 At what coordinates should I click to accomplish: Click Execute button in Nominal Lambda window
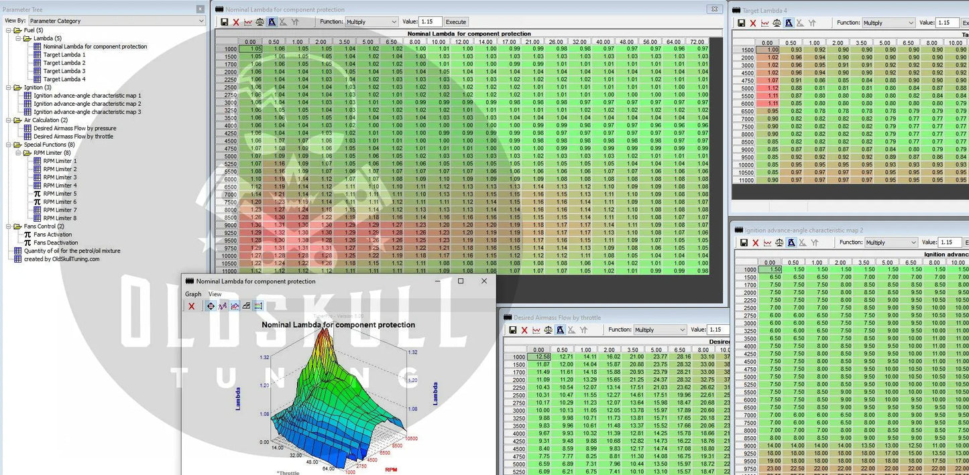tap(456, 21)
